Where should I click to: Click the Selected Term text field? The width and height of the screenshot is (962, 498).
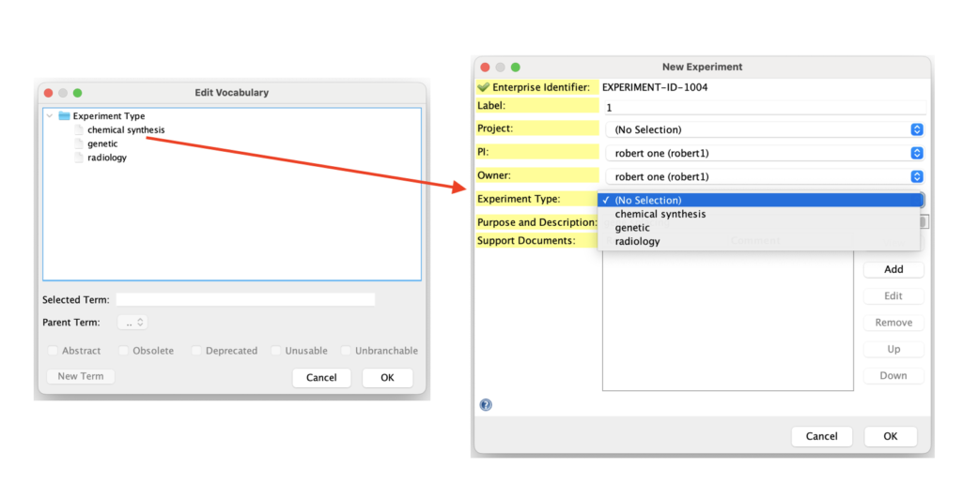(245, 300)
